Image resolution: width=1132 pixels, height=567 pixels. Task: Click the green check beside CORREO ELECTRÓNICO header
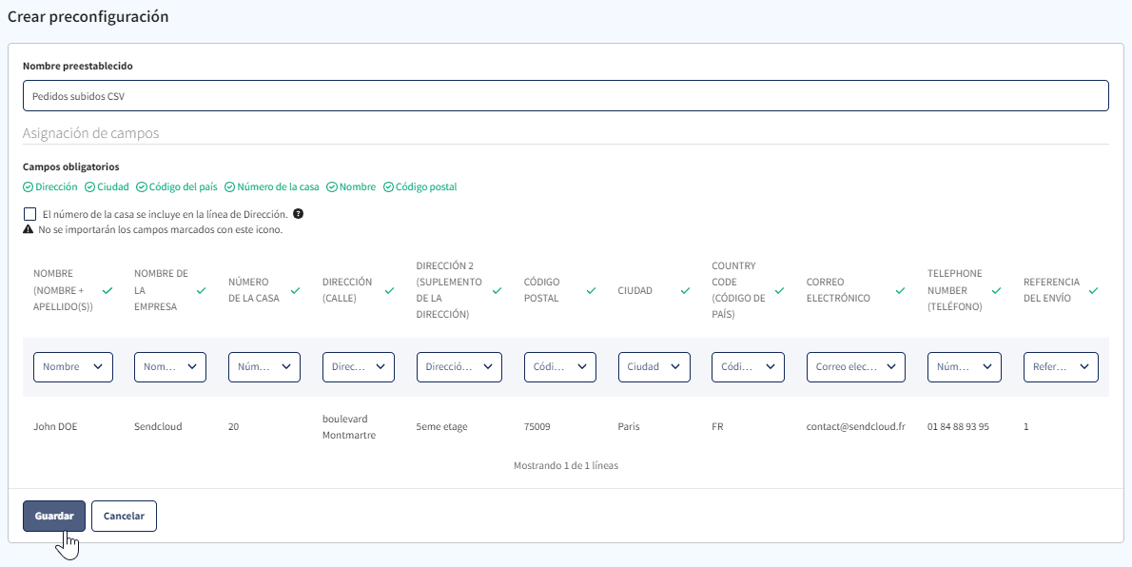click(x=900, y=290)
